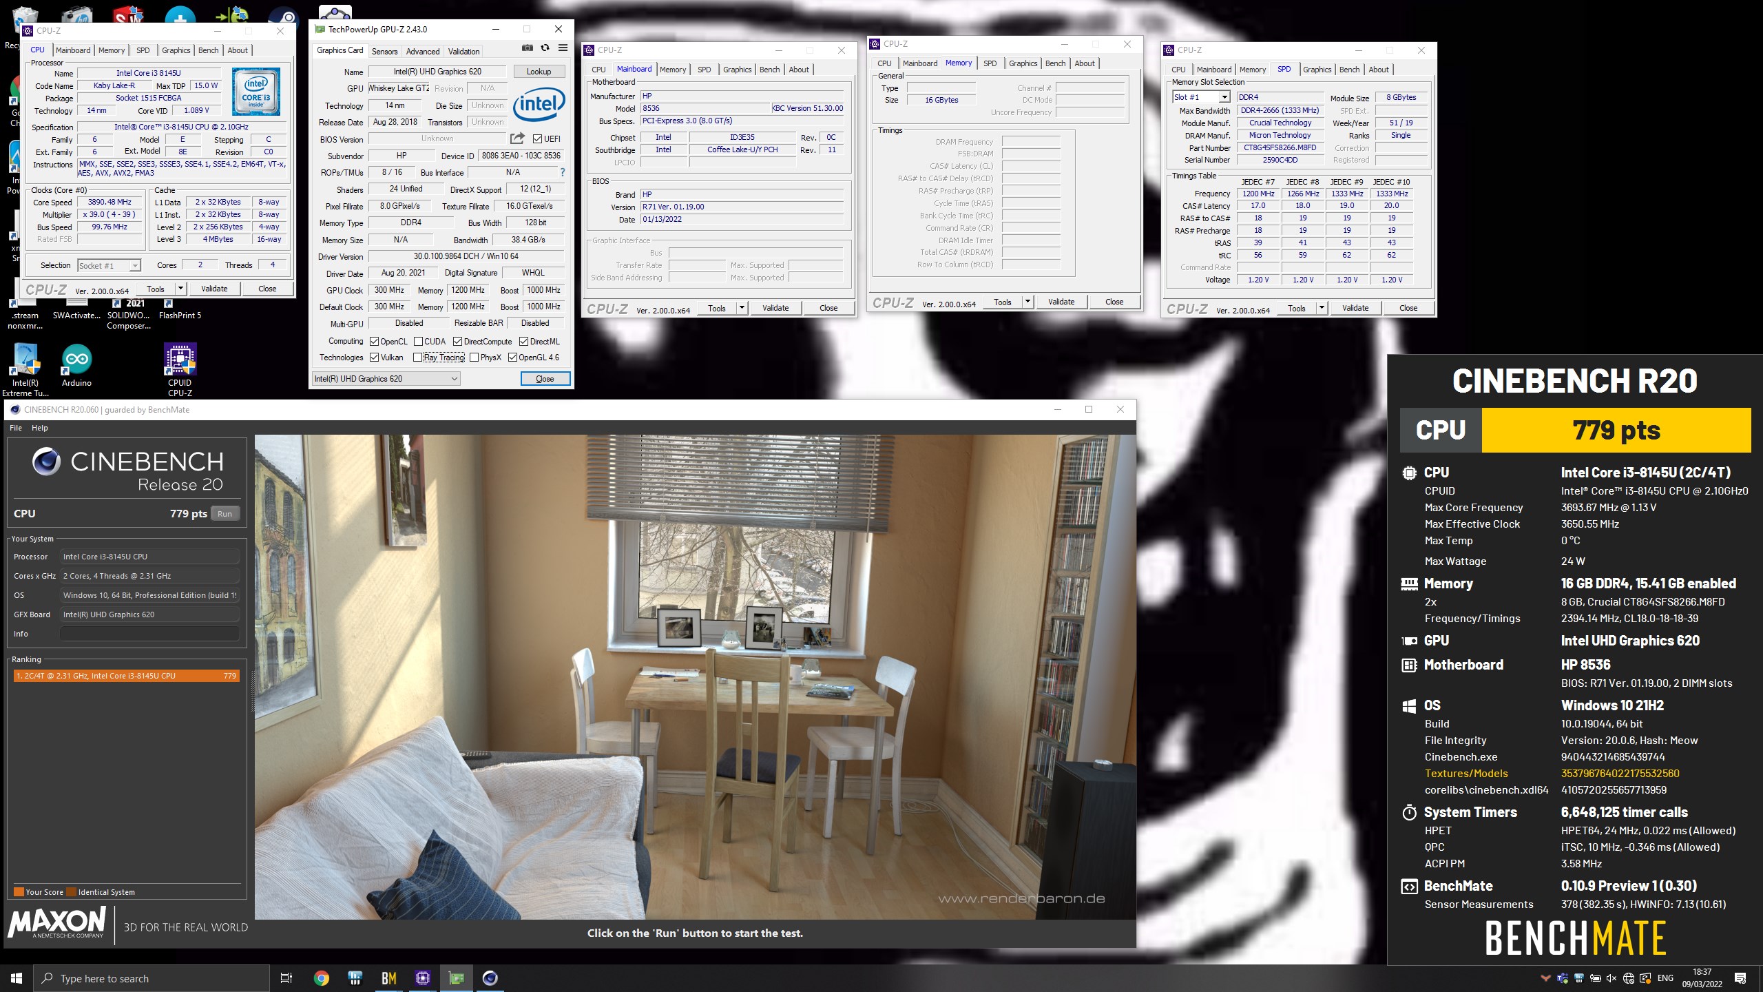Toggle the UEFI checkbox in GPU-Z
The image size is (1763, 992).
coord(537,138)
